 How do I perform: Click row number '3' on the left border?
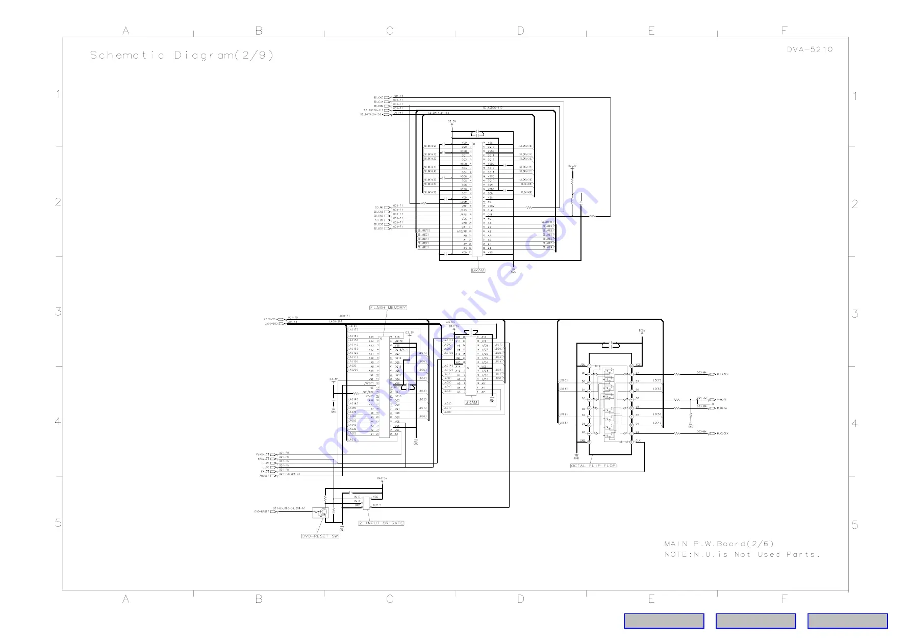click(x=58, y=311)
